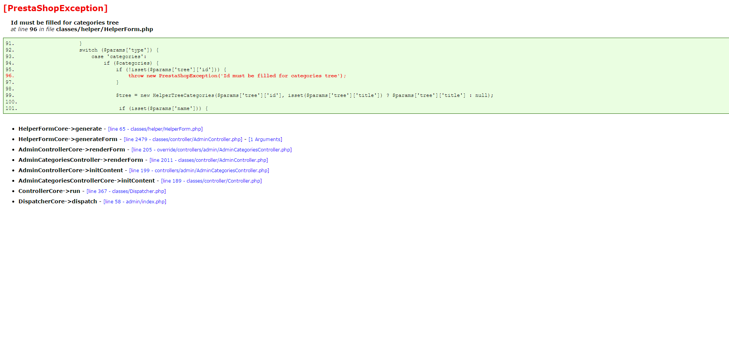Open the line 199 controllers/admin/AdminCategoriesController.php link

pyautogui.click(x=199, y=171)
